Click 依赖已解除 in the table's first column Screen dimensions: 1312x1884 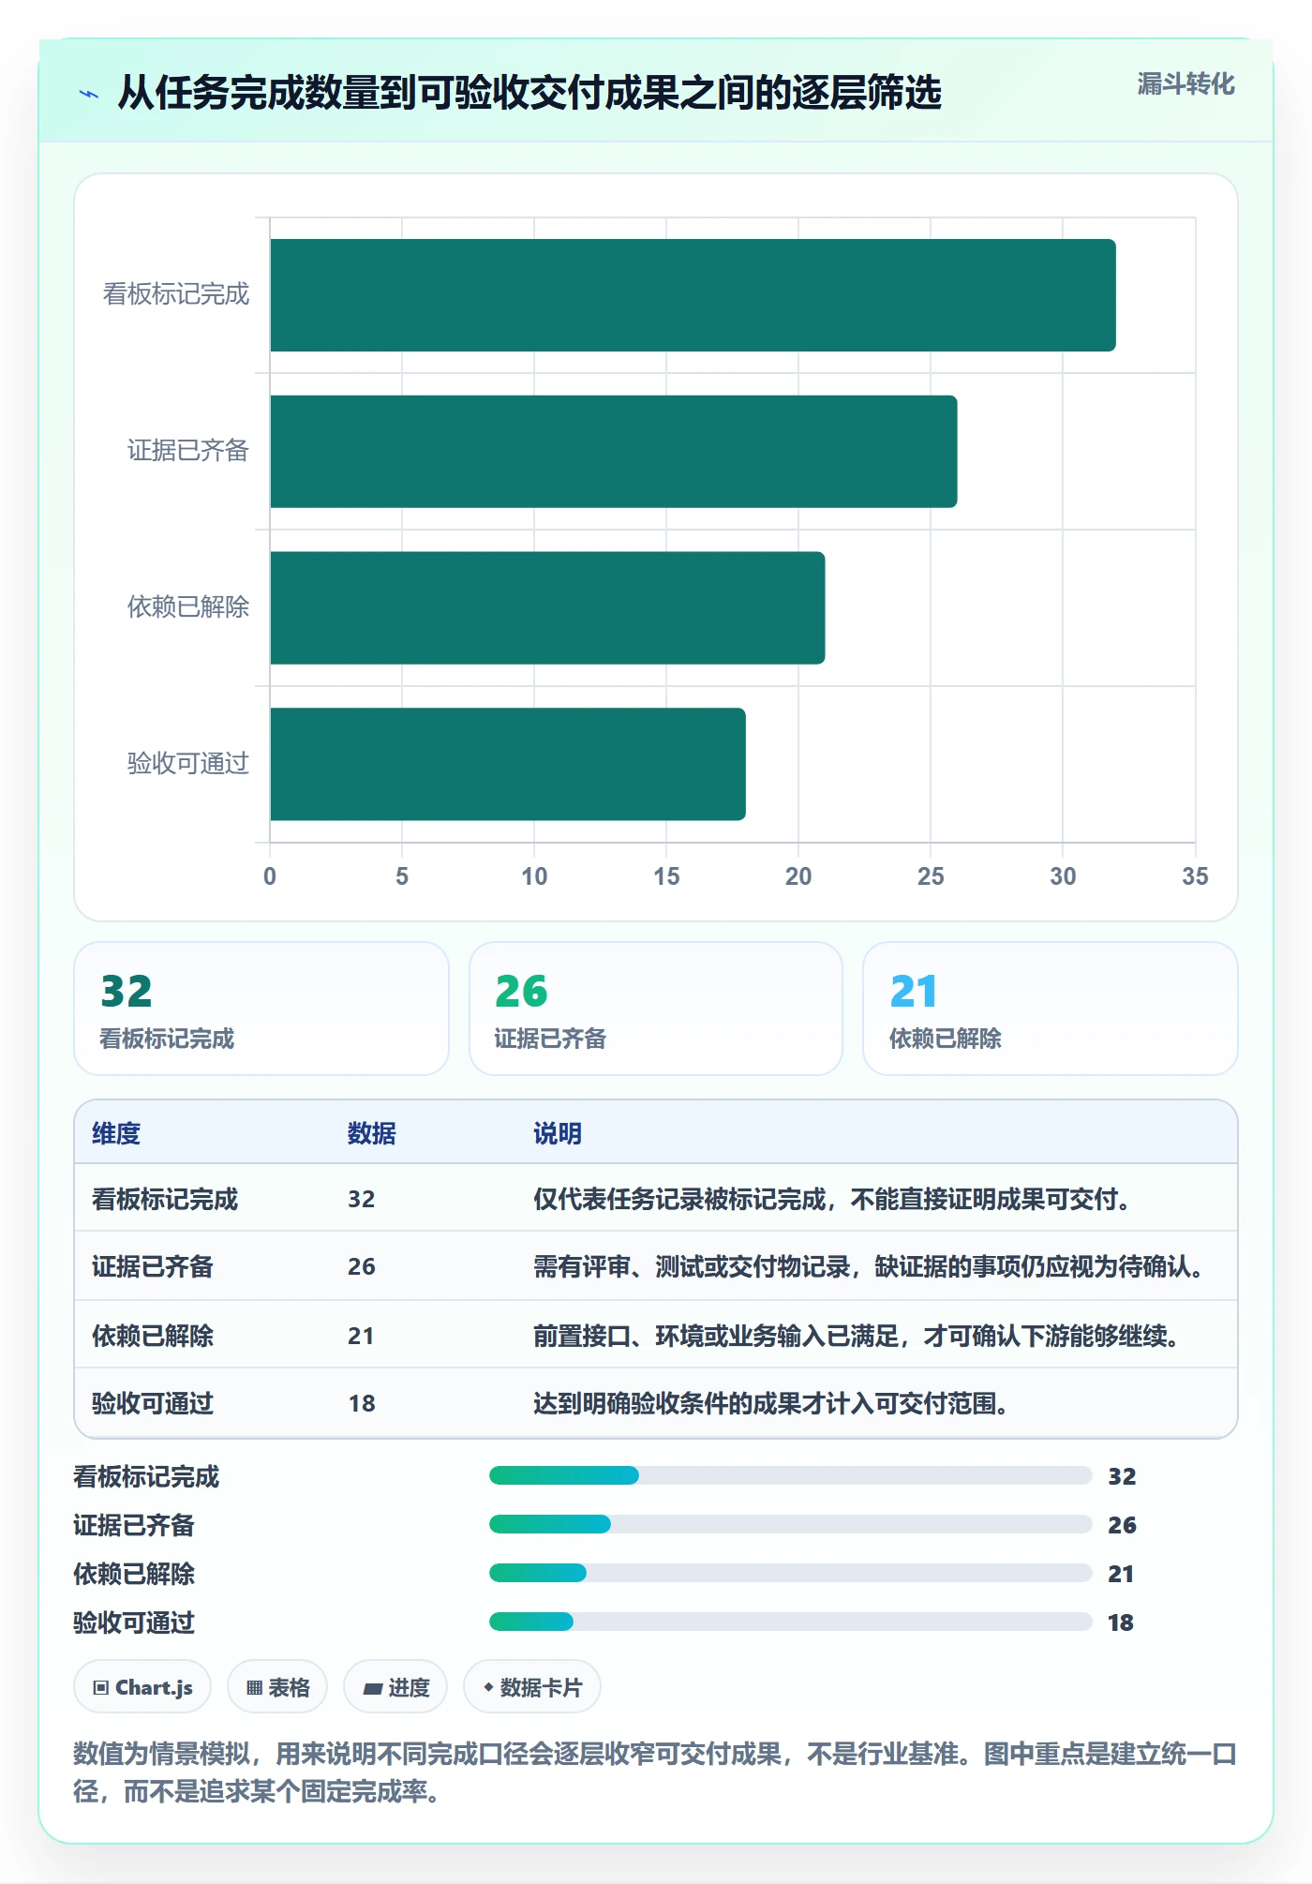(x=153, y=1336)
